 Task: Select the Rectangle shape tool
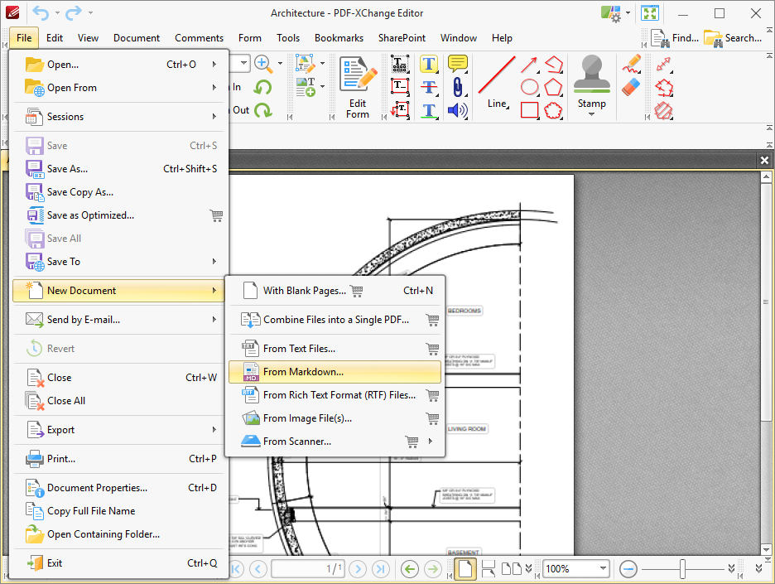pyautogui.click(x=529, y=110)
